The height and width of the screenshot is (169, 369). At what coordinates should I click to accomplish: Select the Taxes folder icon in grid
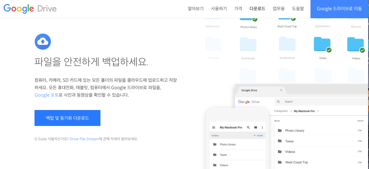322,44
